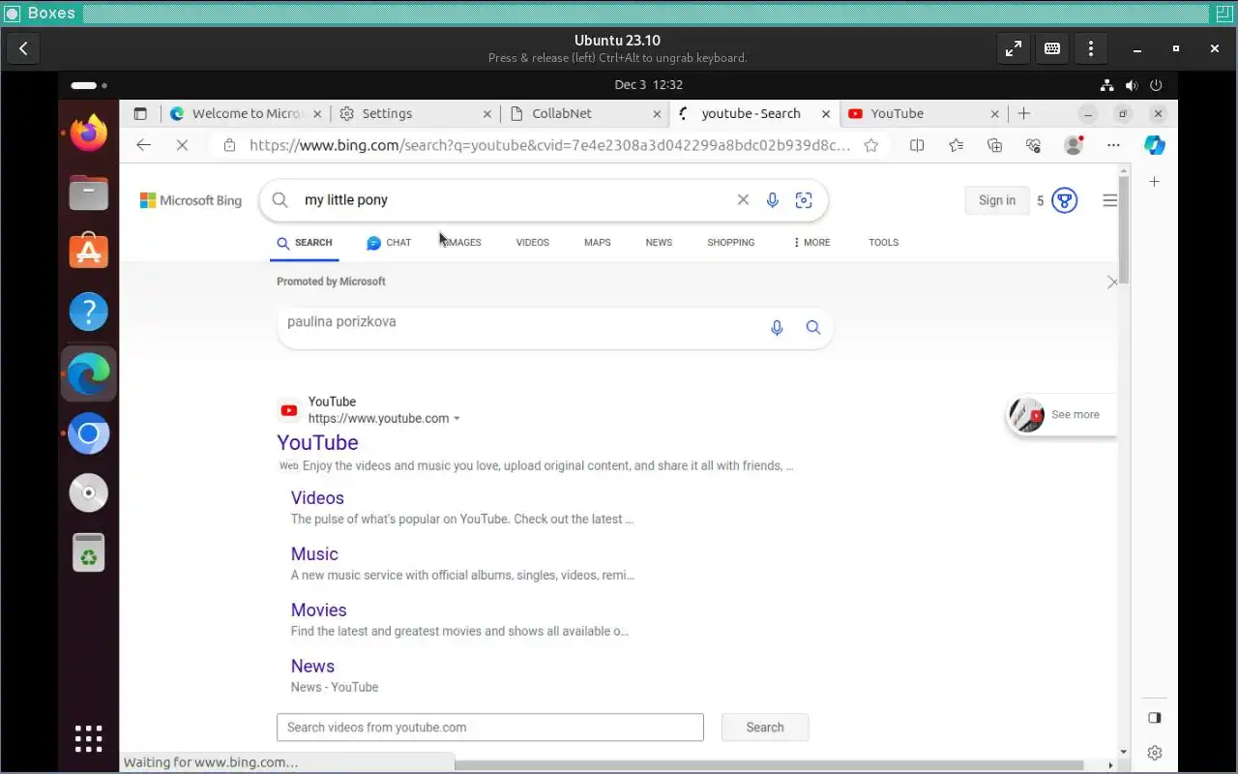Open Bing visual search camera icon
The image size is (1238, 774).
tap(804, 200)
